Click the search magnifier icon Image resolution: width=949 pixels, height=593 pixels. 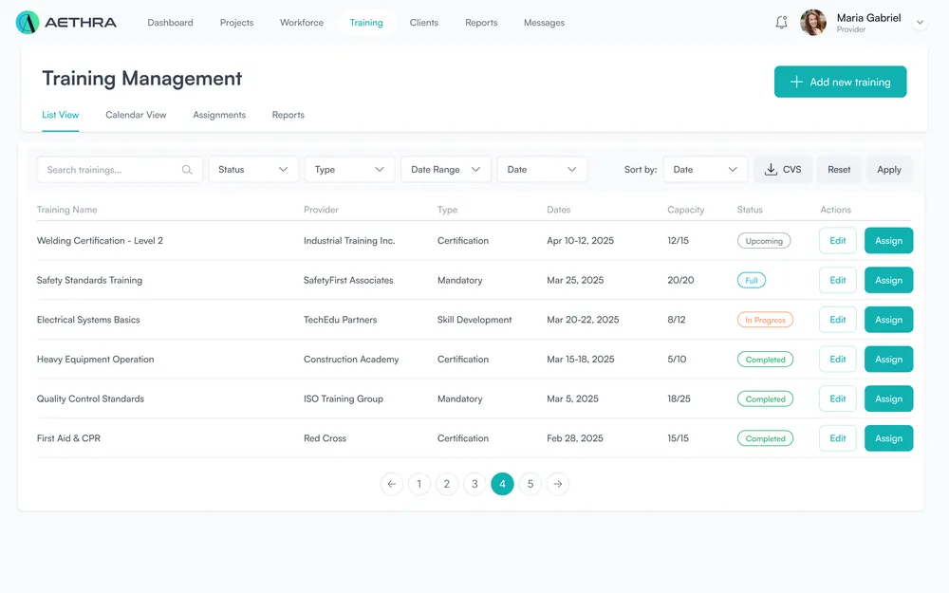(x=187, y=170)
